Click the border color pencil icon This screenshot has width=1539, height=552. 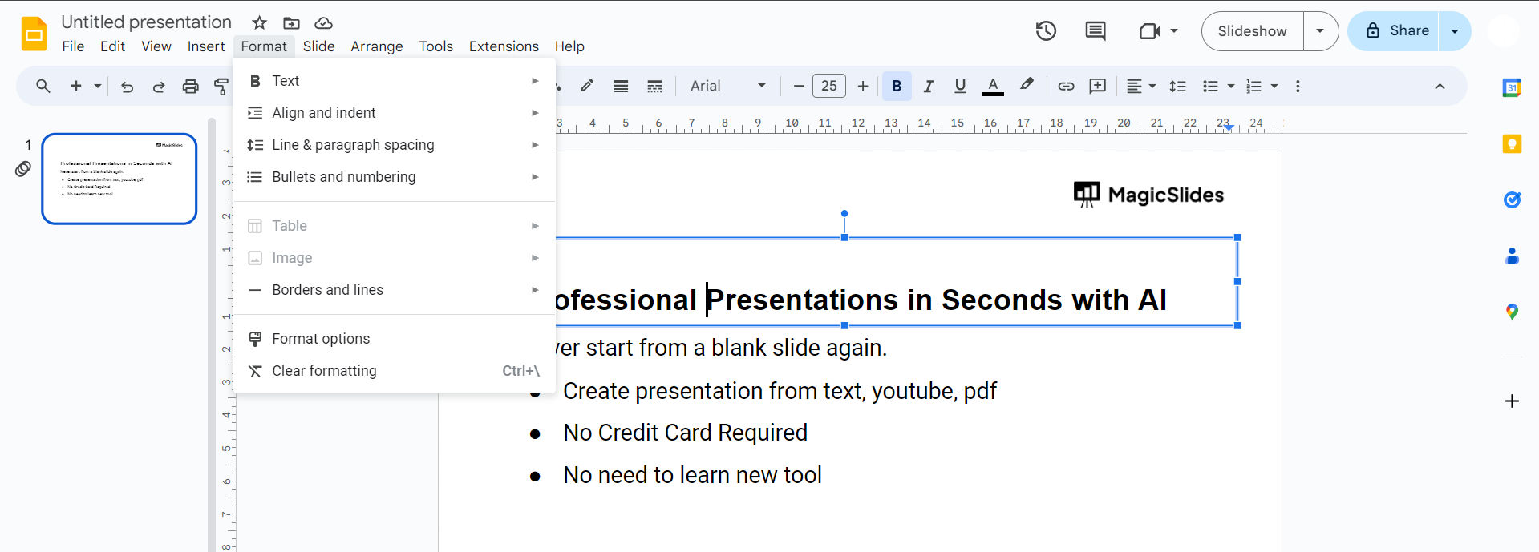click(x=587, y=86)
